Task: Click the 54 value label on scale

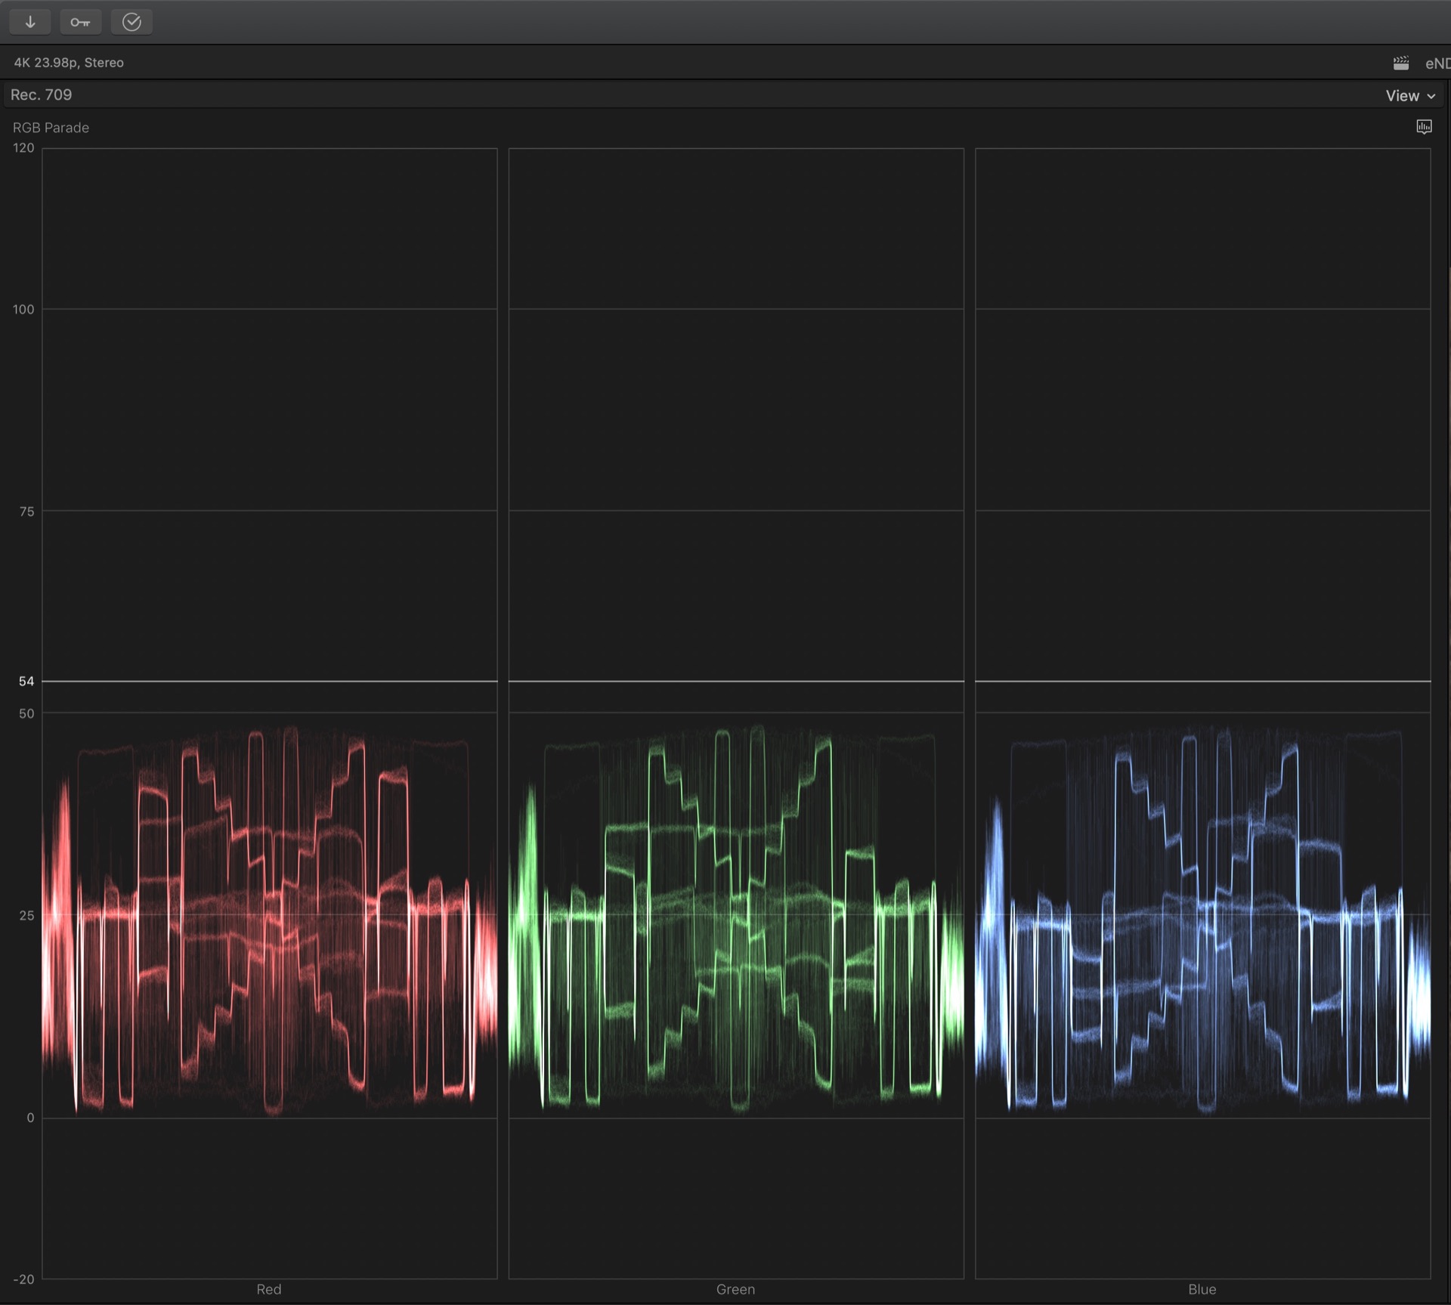Action: pos(26,682)
